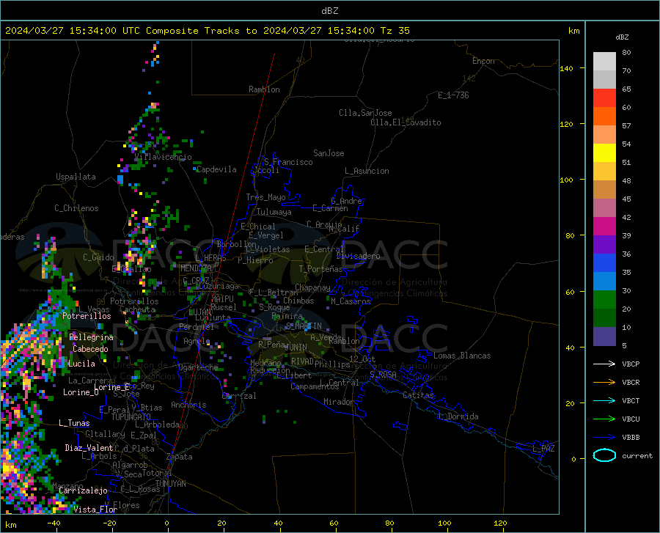This screenshot has height=533, width=660.
Task: Pick the 20 dBZ dark green swatch
Action: pos(604,317)
